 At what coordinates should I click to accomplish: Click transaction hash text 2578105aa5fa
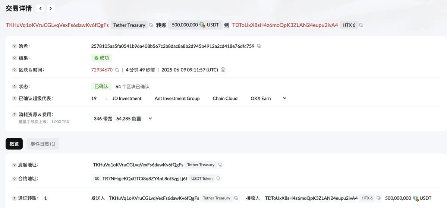(173, 46)
